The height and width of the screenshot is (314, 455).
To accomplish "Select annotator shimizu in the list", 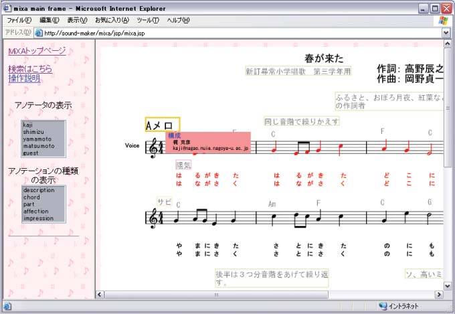I will point(43,132).
